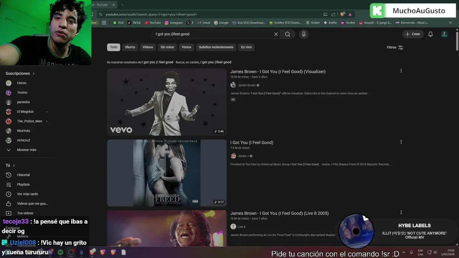The height and width of the screenshot is (258, 459).
Task: Open YouTube notifications bell
Action: pos(431,34)
